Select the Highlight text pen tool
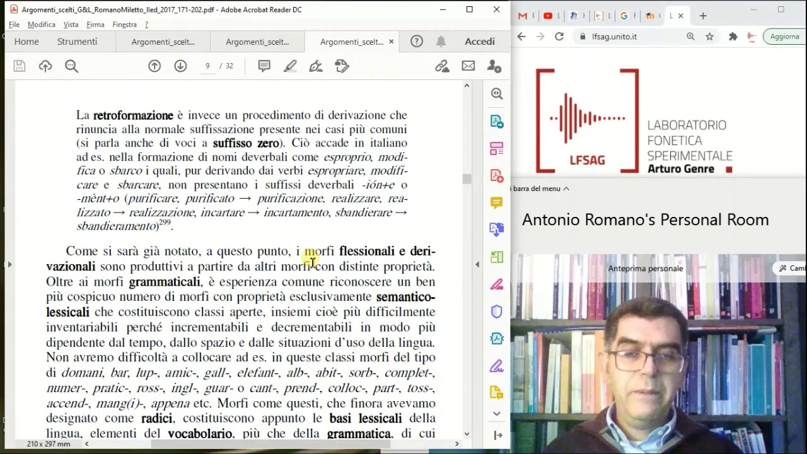This screenshot has width=807, height=454. [290, 66]
